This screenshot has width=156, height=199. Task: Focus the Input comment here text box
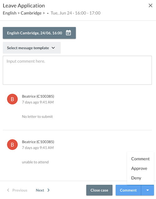pos(77,70)
